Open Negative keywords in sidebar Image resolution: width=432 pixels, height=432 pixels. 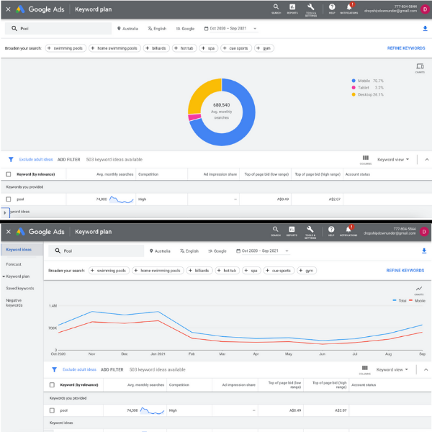coord(14,302)
